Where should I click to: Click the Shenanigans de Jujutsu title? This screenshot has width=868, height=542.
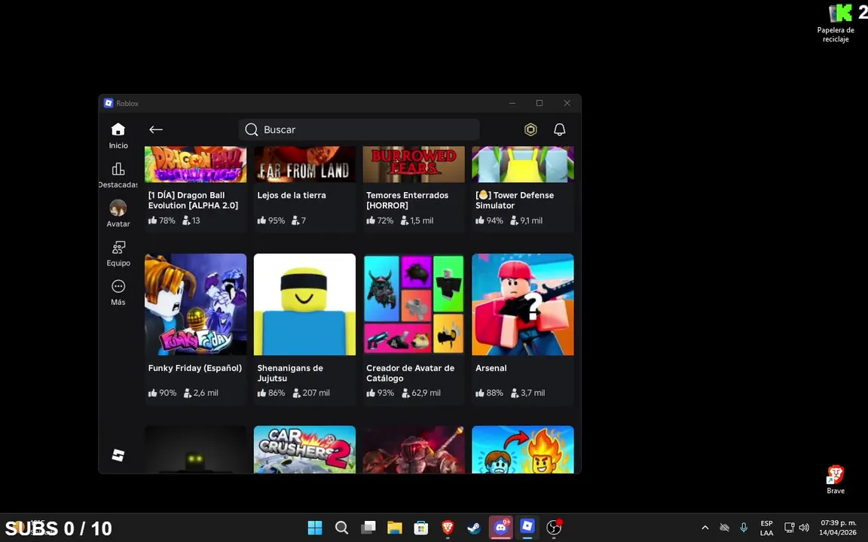[290, 373]
